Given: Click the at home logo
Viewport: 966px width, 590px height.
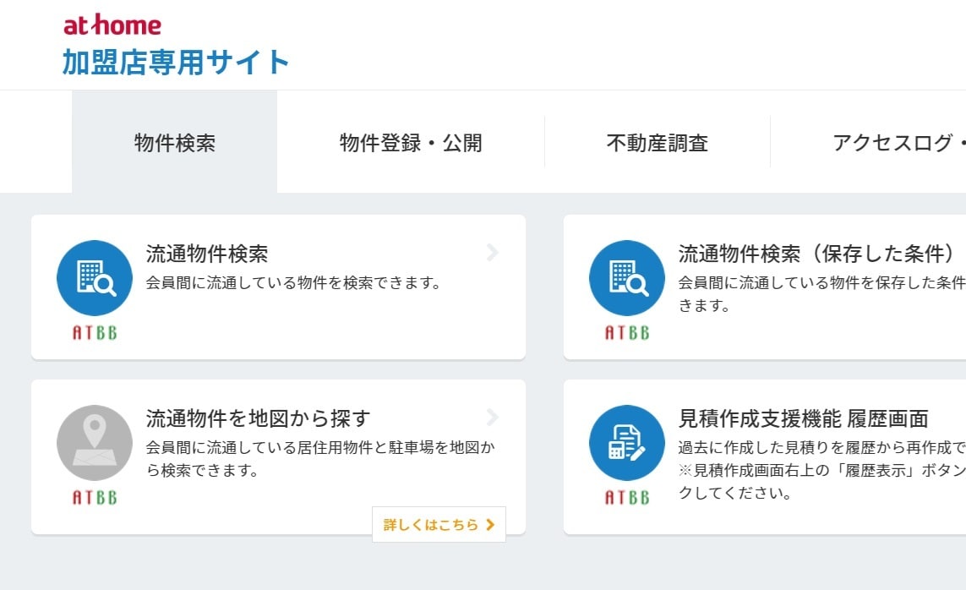Looking at the screenshot, I should [x=112, y=25].
